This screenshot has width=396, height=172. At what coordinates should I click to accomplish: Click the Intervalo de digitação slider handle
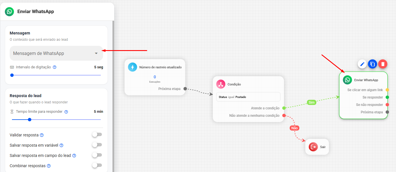coord(12,75)
